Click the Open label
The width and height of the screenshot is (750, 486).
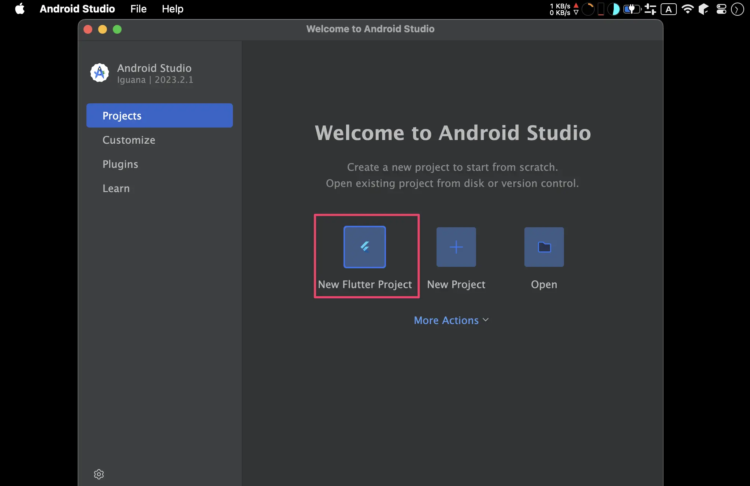point(544,284)
